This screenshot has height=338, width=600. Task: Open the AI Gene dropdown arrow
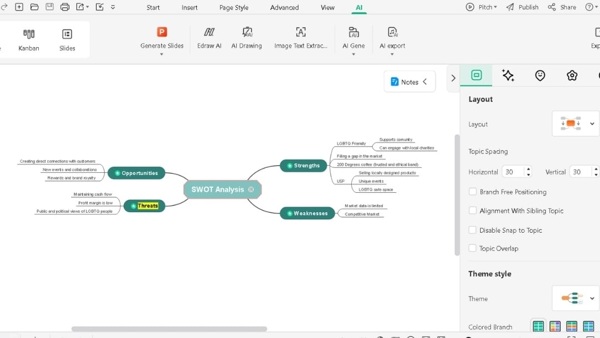(x=353, y=54)
